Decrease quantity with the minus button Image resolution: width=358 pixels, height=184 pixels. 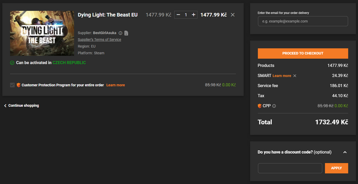[x=178, y=15]
